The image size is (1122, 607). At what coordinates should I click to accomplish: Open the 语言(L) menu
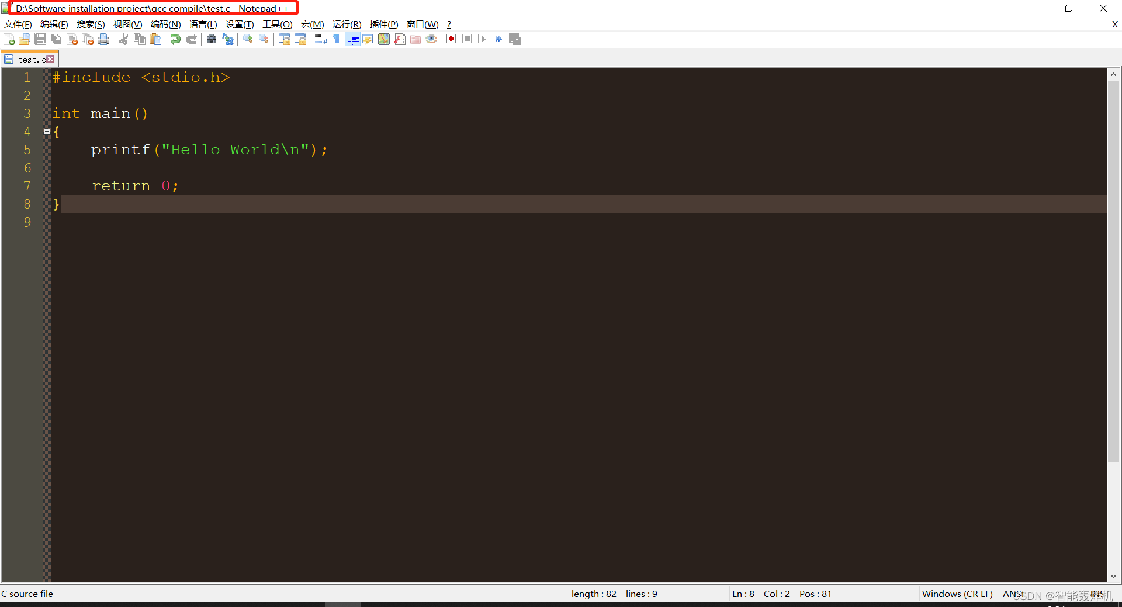[203, 24]
